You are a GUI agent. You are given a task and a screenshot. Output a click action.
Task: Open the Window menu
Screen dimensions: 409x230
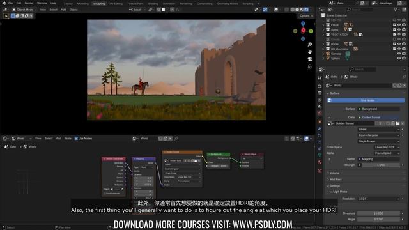click(x=42, y=3)
